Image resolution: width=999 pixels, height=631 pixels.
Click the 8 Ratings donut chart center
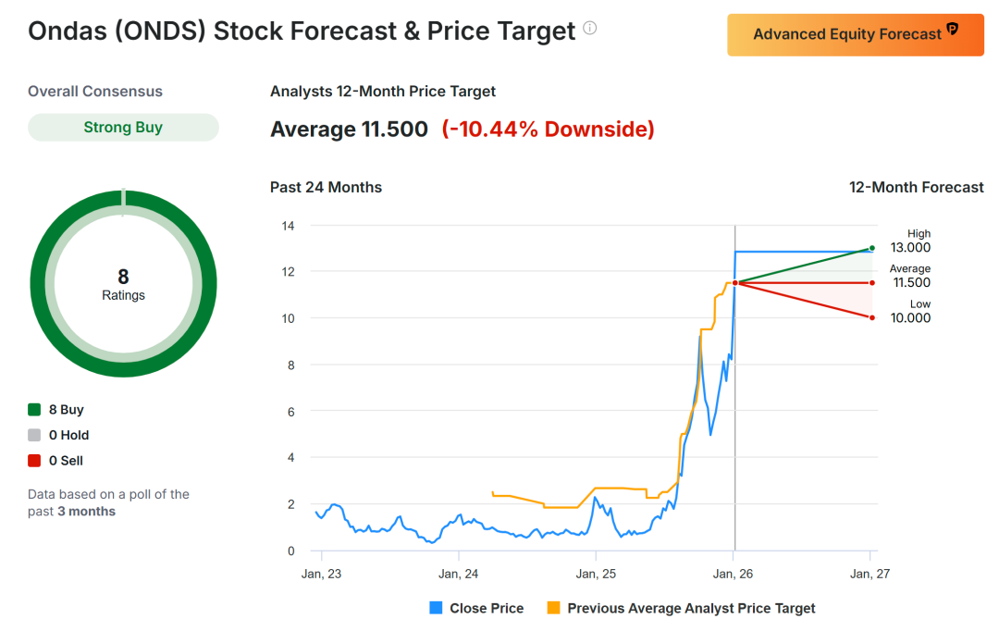point(123,284)
